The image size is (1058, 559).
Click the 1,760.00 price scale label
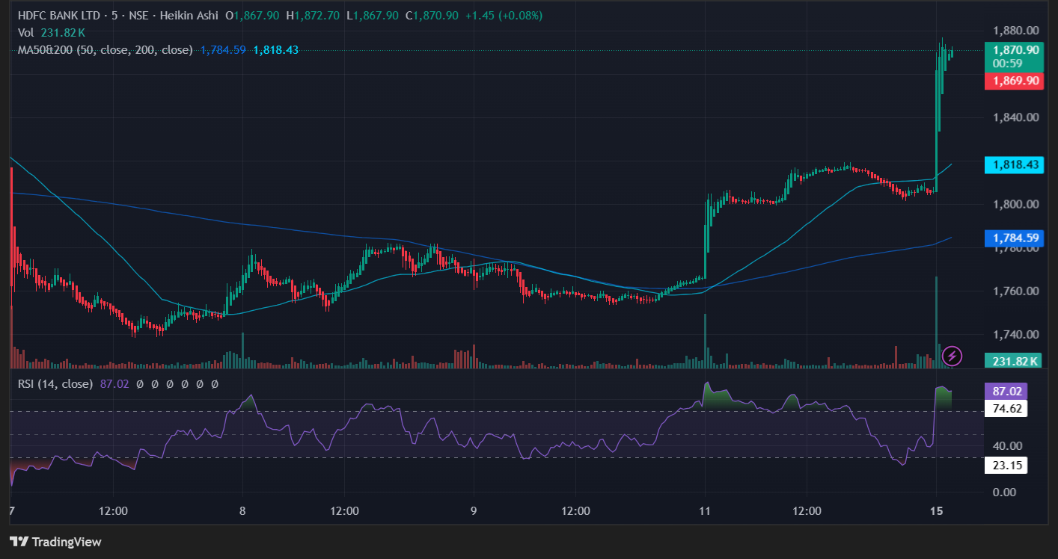(x=1015, y=291)
